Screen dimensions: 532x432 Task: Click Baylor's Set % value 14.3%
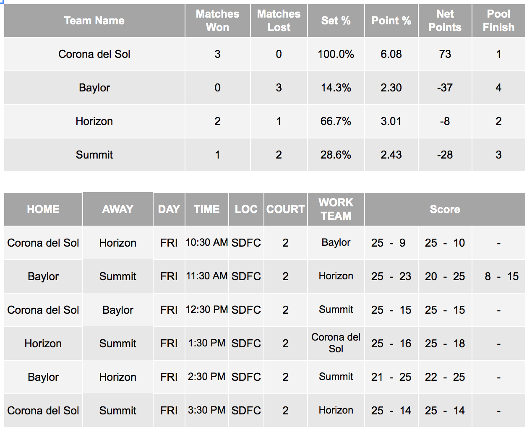(336, 88)
